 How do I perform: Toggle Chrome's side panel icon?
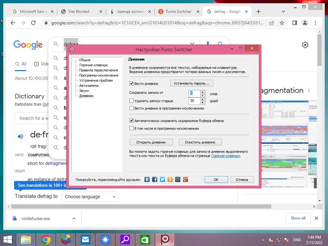click(295, 23)
